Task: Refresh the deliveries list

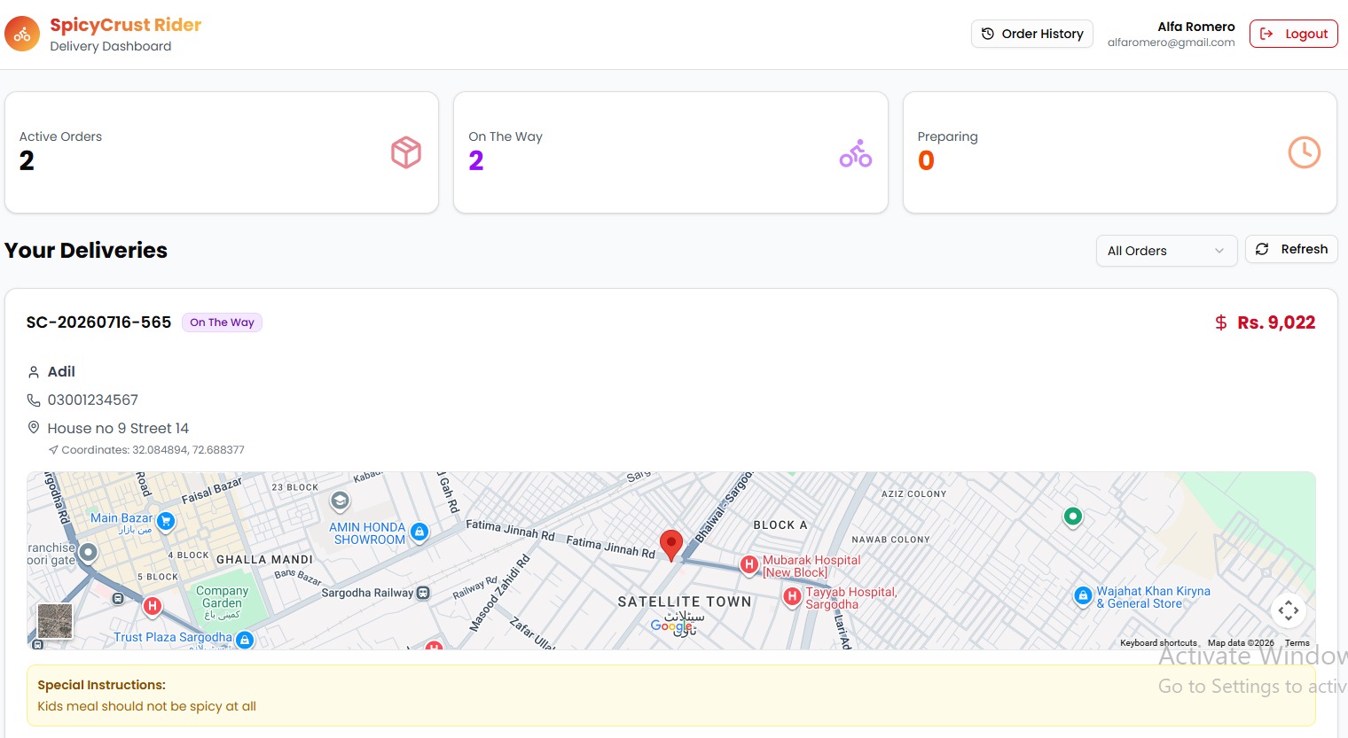Action: coord(1291,249)
